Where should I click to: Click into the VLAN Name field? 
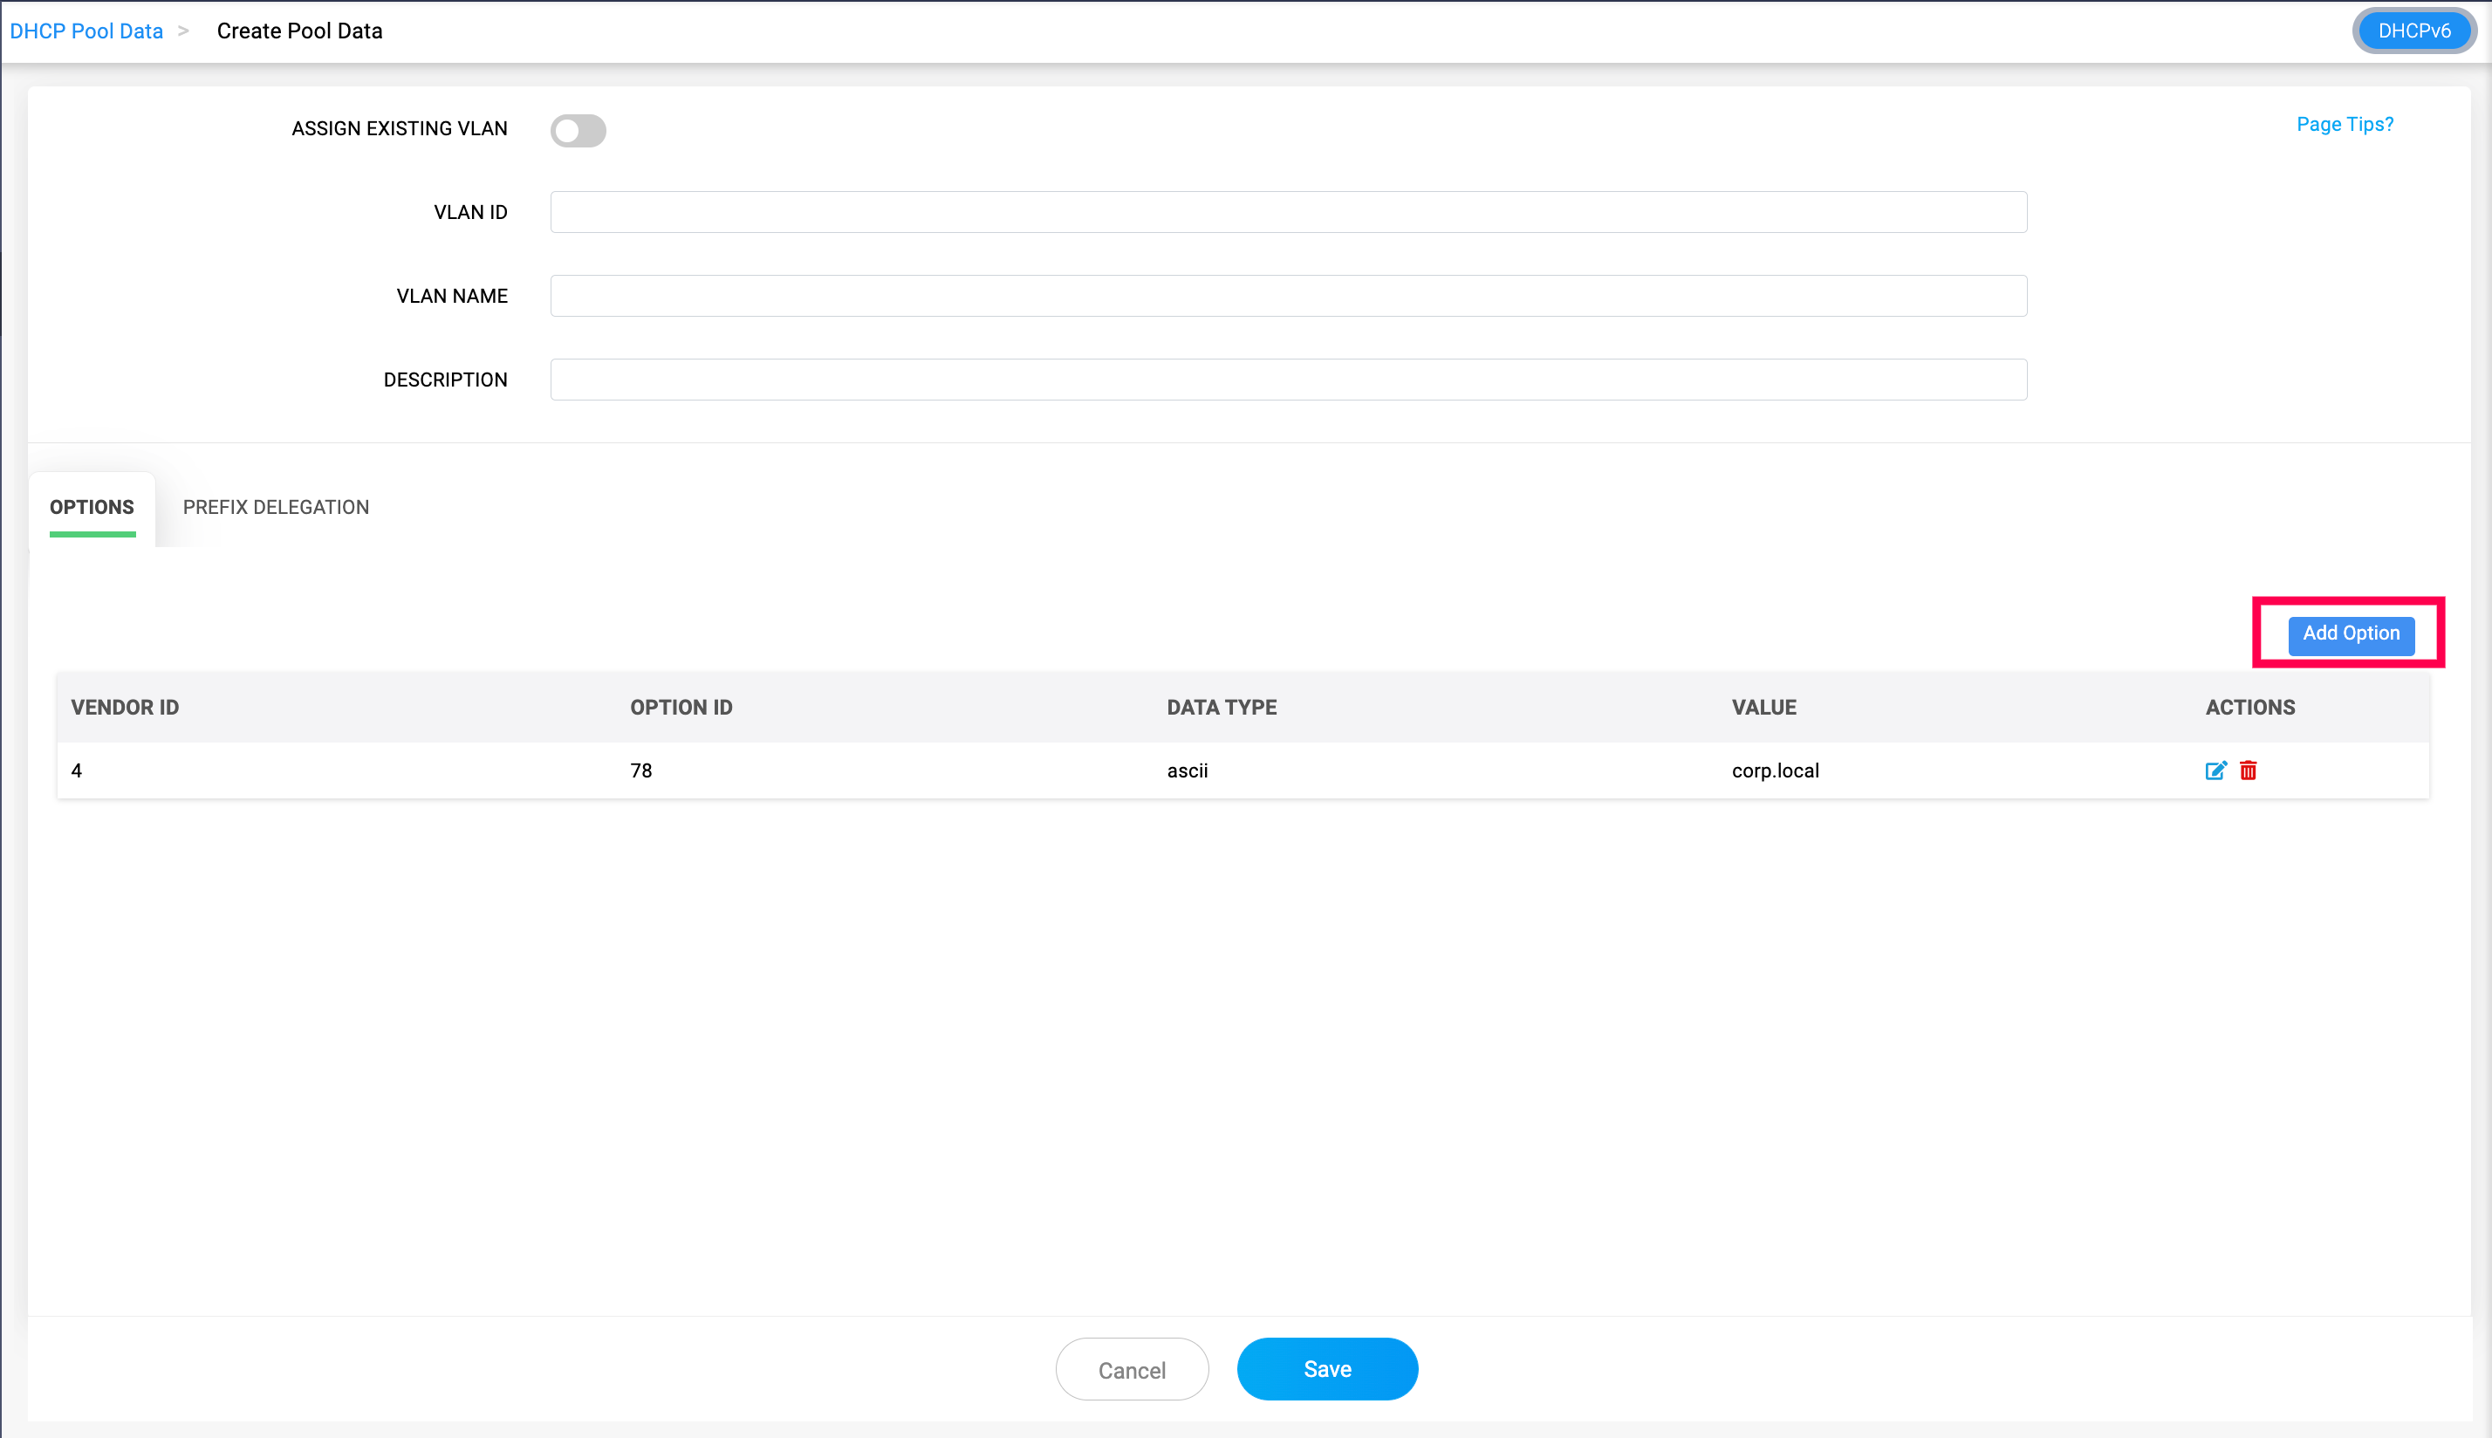point(1288,297)
